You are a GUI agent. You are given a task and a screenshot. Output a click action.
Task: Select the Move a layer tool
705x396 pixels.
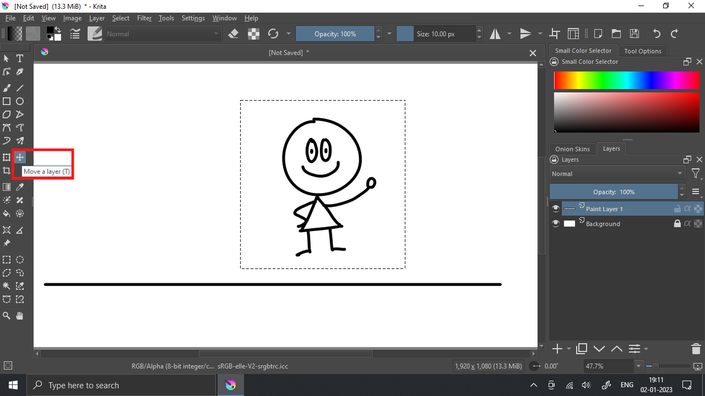coord(20,157)
